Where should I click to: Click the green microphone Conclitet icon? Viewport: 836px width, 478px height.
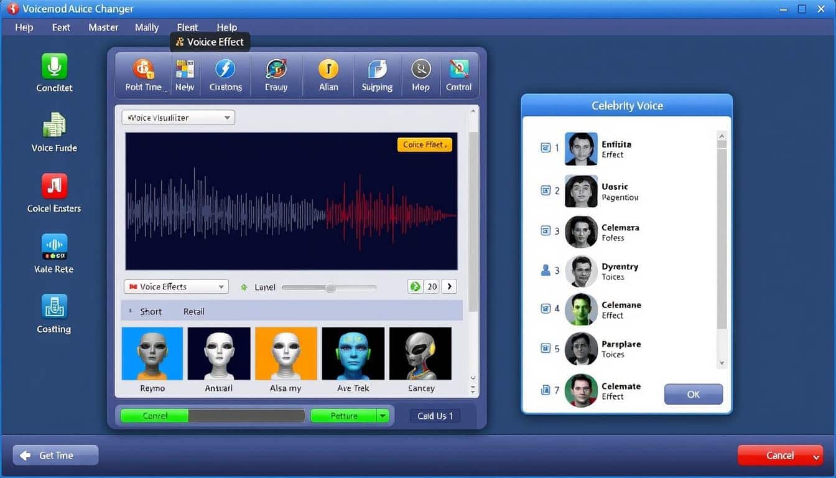[x=54, y=66]
